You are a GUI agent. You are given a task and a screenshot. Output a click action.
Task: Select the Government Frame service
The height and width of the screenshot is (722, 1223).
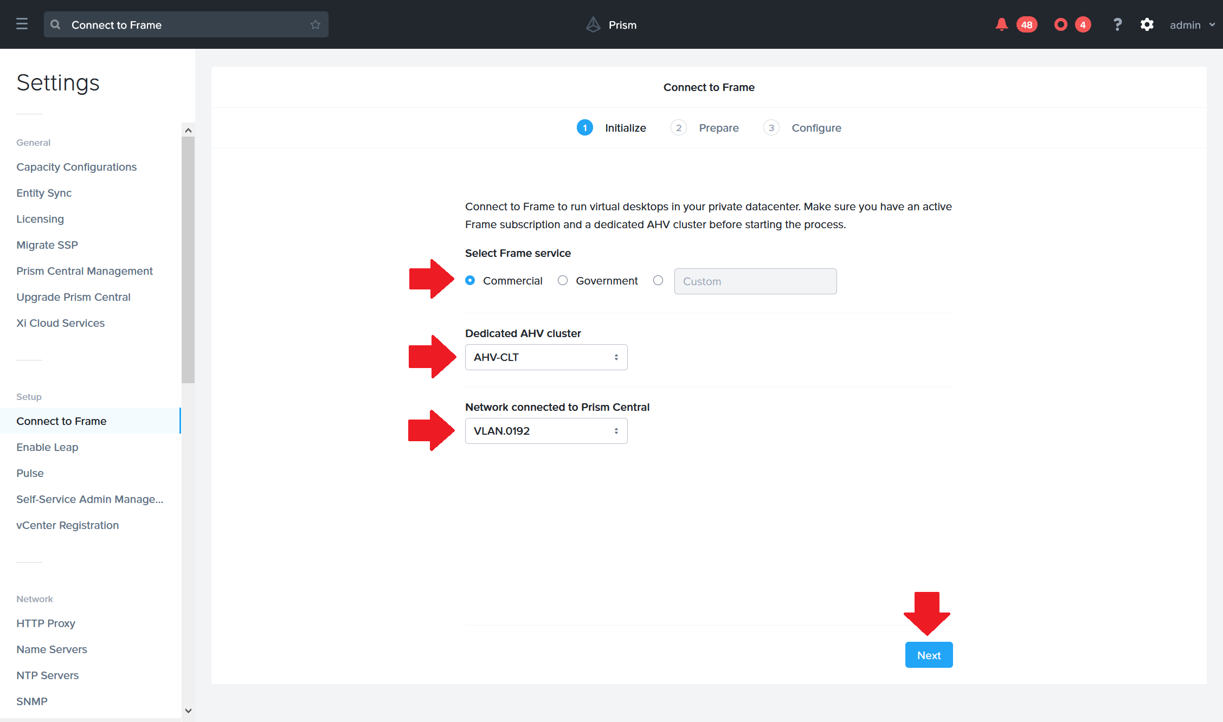coord(563,280)
